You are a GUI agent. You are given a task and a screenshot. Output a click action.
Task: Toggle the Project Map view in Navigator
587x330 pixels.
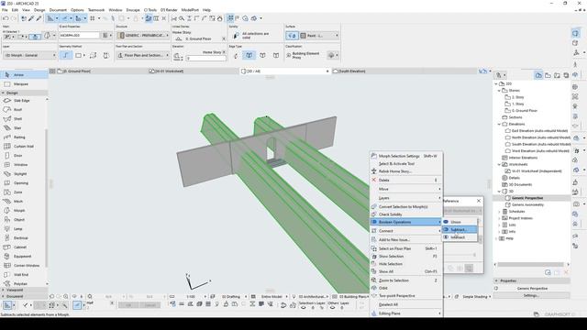538,75
